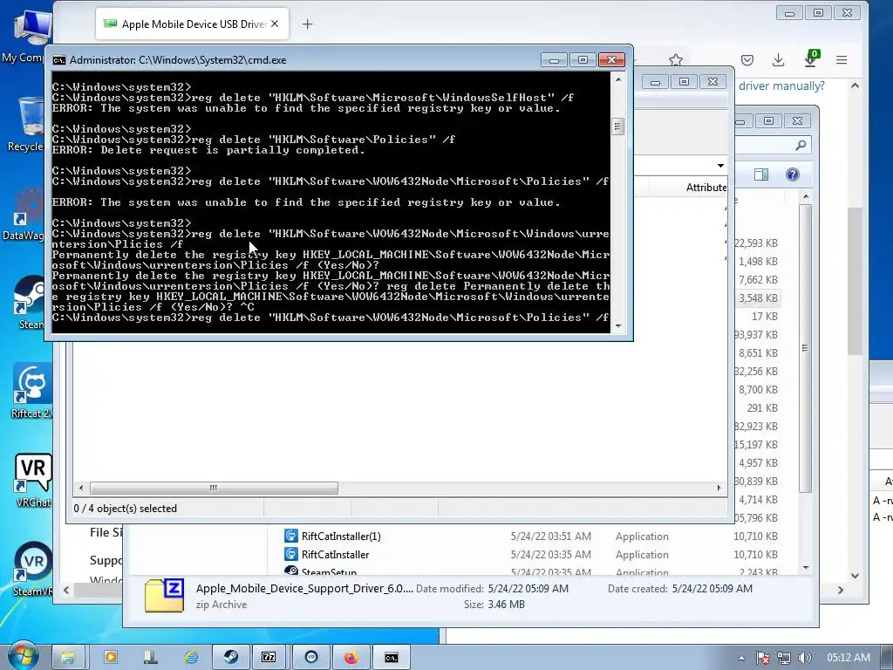Switch to Firefox via taskbar button
This screenshot has width=893, height=670.
coord(351,658)
